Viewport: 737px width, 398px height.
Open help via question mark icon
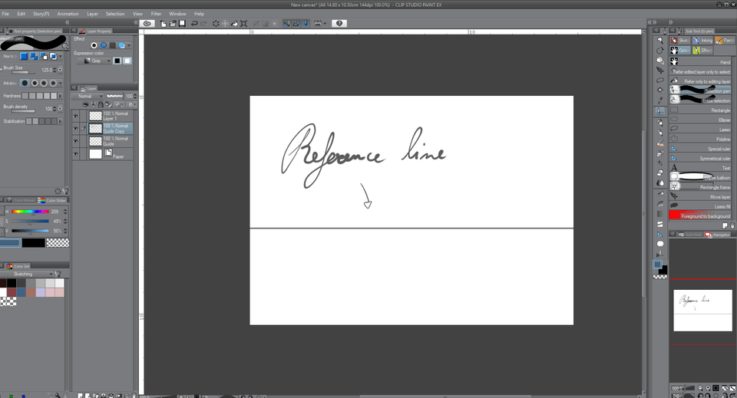point(339,24)
